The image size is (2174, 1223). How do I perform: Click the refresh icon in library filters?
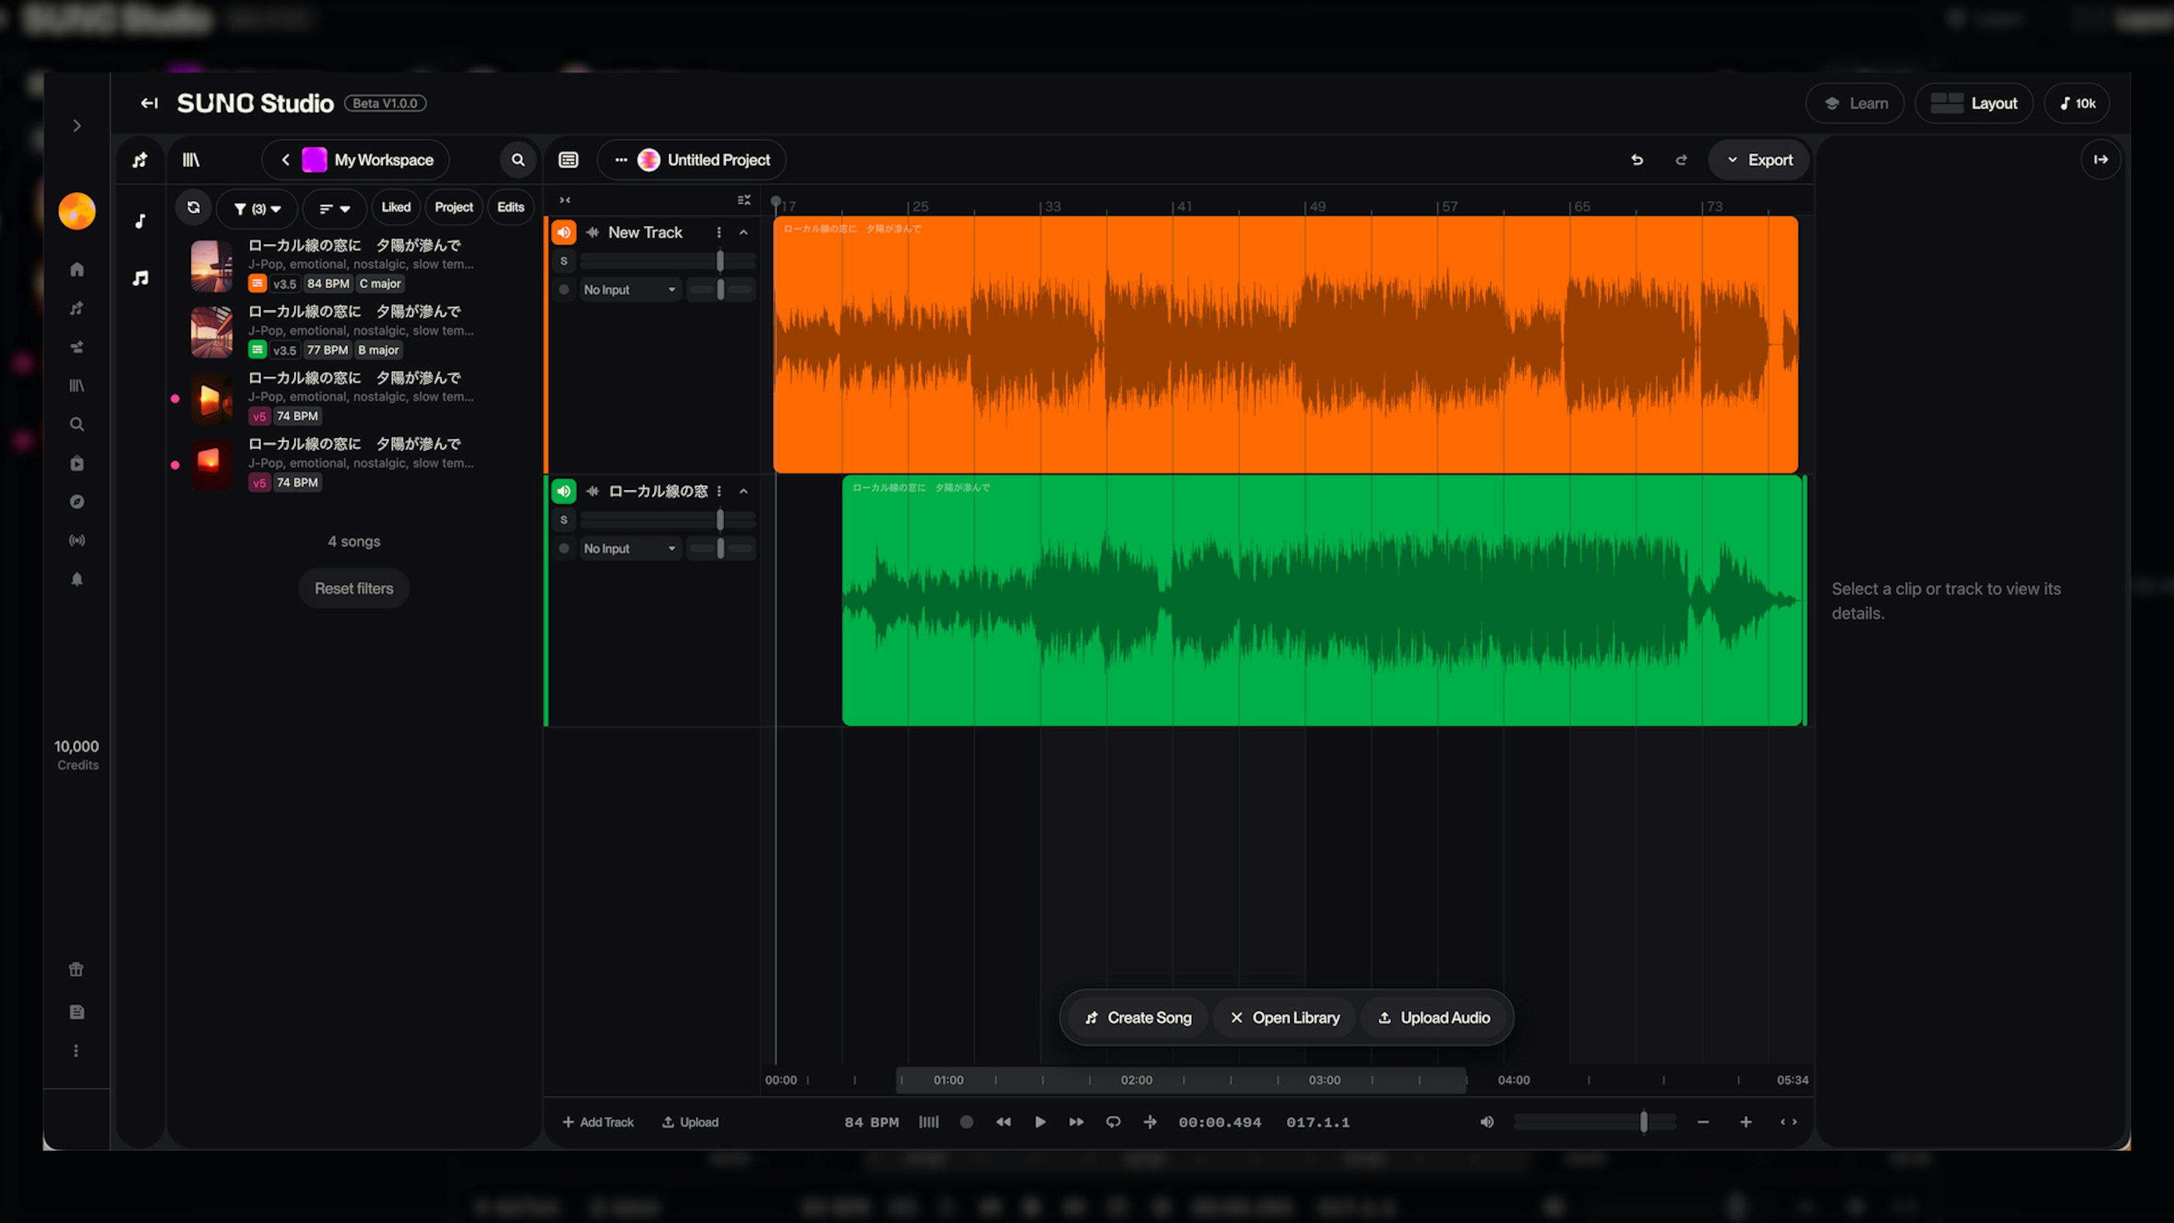(193, 208)
